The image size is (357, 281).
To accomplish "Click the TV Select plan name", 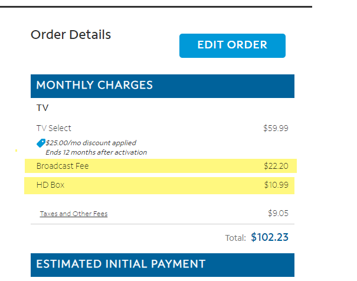I will 54,128.
